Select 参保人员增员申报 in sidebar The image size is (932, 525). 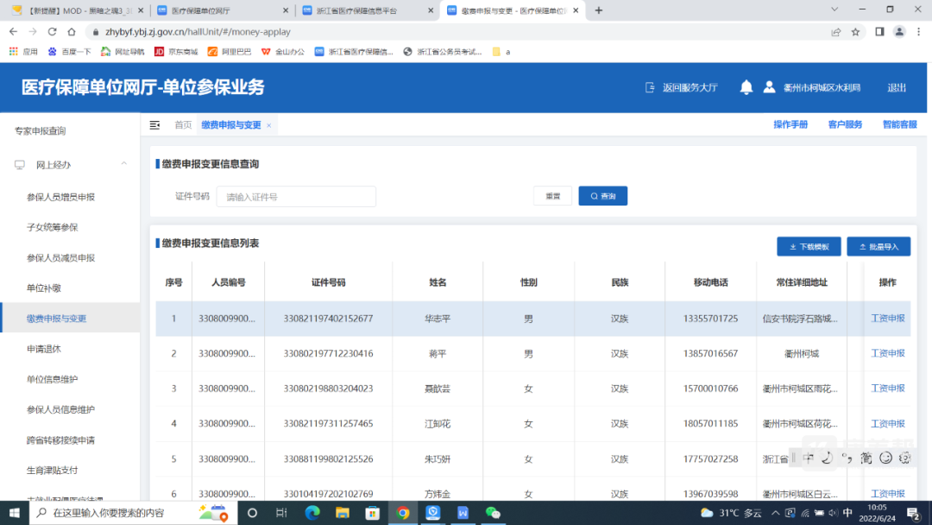[x=60, y=197]
